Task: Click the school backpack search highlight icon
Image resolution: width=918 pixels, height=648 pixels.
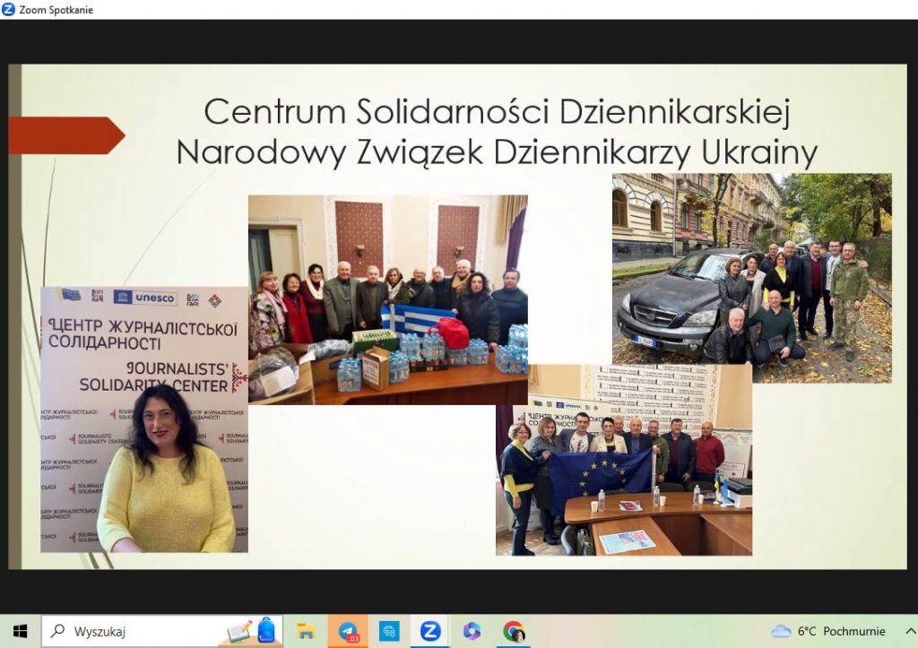Action: [x=266, y=630]
